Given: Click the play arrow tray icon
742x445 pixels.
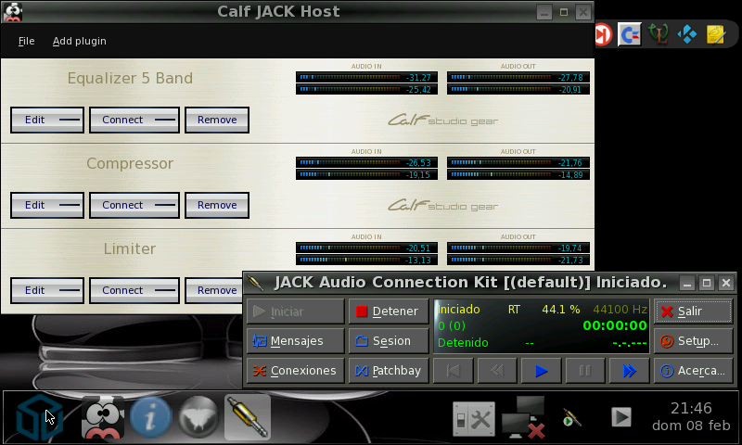Looking at the screenshot, I should (x=620, y=417).
